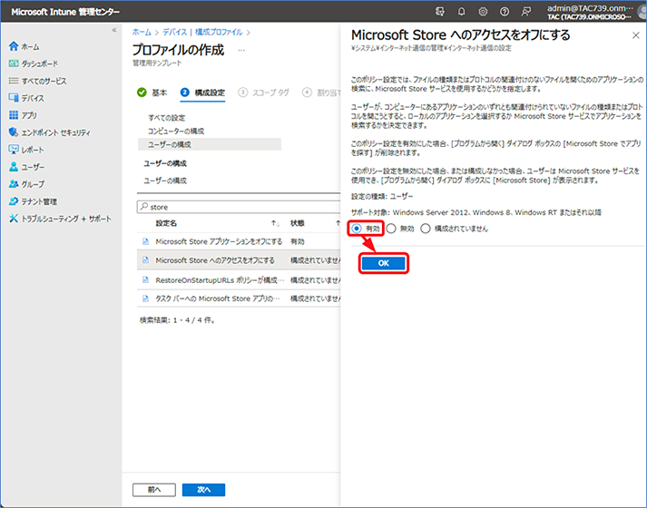This screenshot has width=647, height=508.
Task: Open the ユーザー sidebar icon
Action: tap(14, 167)
